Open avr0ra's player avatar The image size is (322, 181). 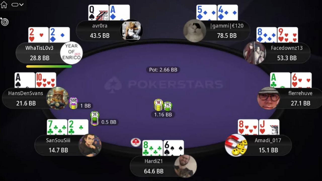click(132, 31)
